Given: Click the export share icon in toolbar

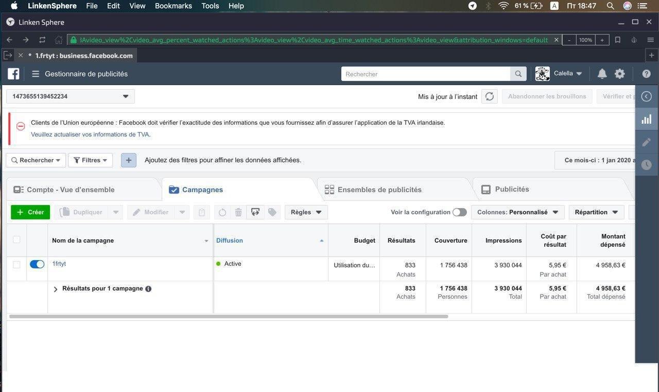Looking at the screenshot, I should click(255, 212).
